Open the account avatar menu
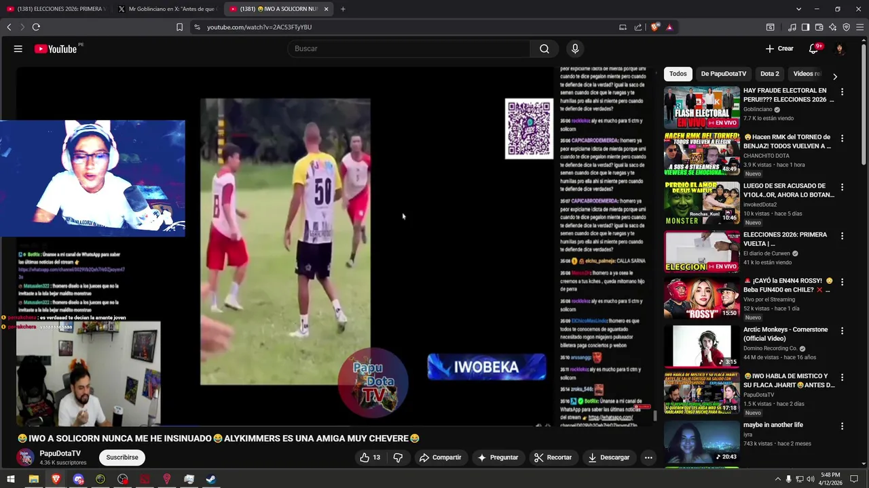The image size is (869, 488). pos(840,49)
